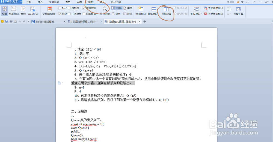
Task: Click 同步滚动 synchronous scrolling
Action: tap(180, 8)
